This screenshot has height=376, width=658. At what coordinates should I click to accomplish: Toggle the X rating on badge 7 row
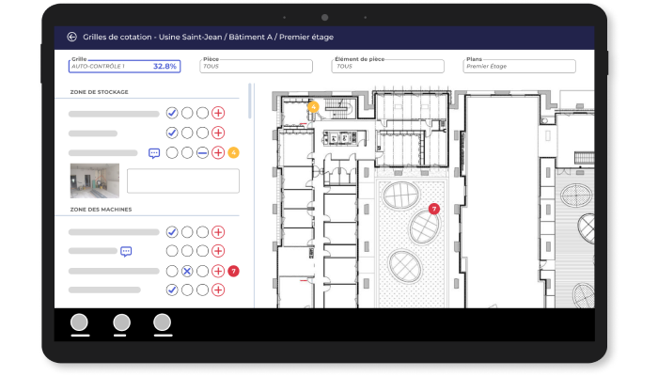tap(187, 271)
